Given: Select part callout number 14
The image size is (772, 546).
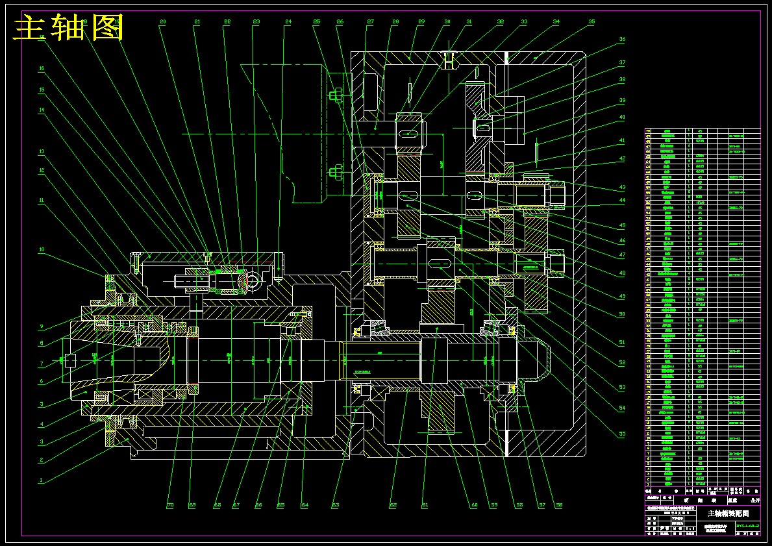Looking at the screenshot, I should click(42, 110).
